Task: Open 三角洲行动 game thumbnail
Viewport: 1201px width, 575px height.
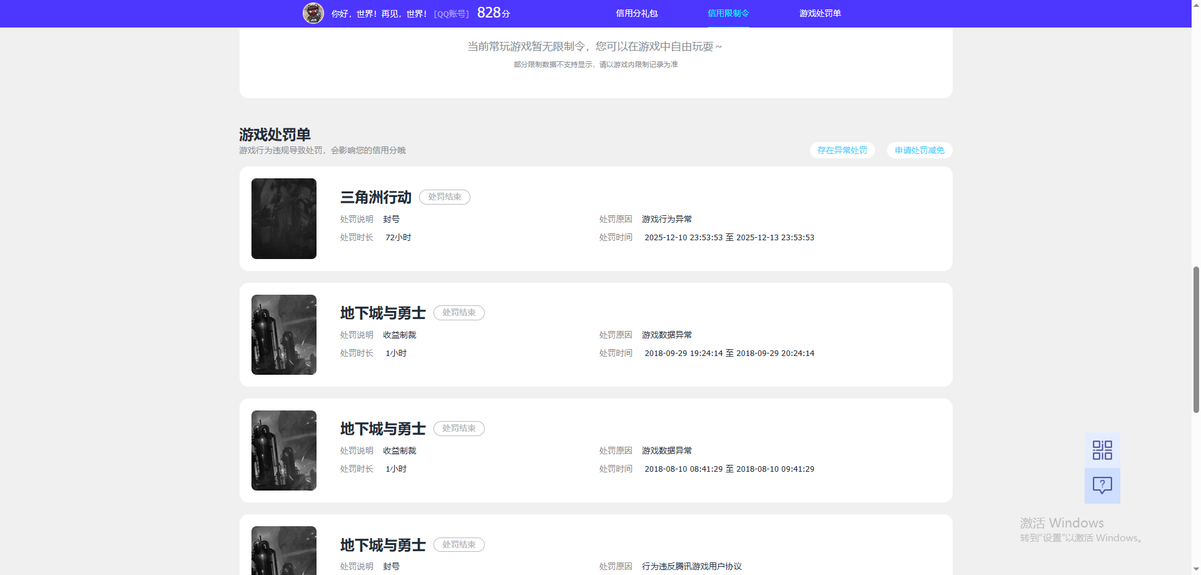Action: pyautogui.click(x=284, y=218)
